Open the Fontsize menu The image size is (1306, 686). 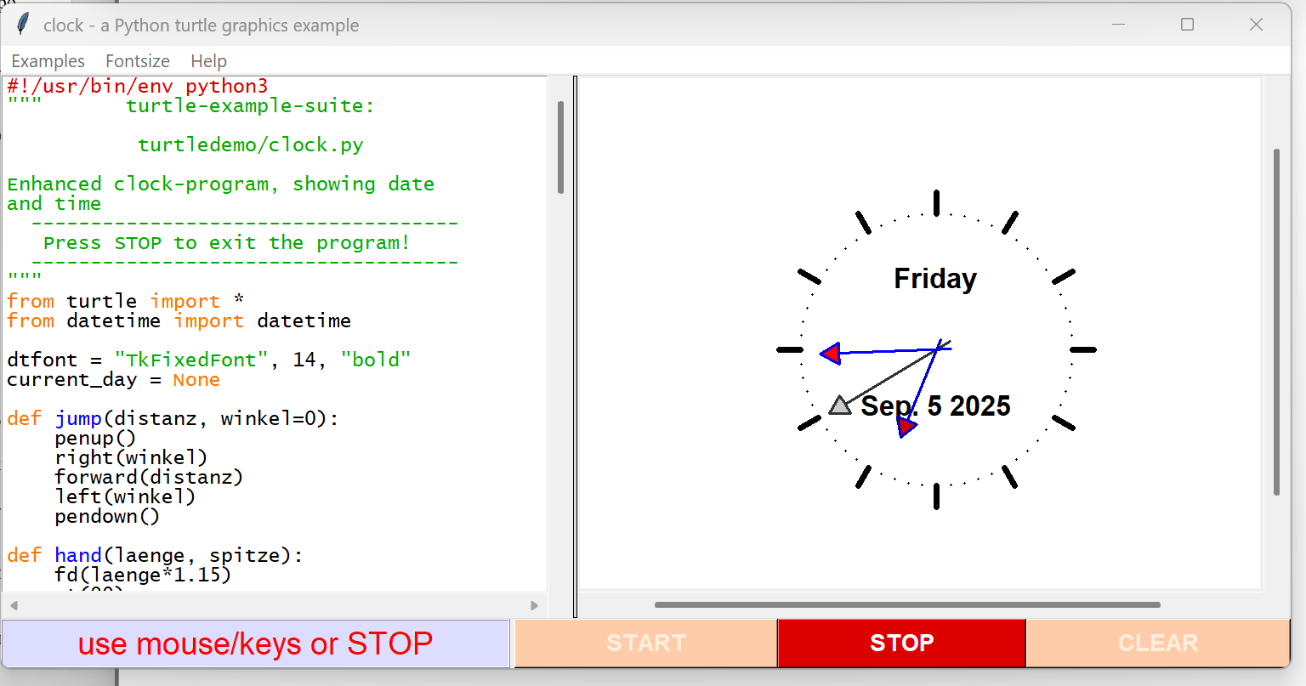click(138, 61)
